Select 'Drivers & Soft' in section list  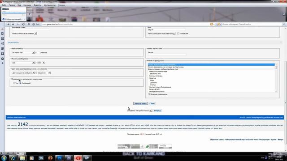click(154, 89)
